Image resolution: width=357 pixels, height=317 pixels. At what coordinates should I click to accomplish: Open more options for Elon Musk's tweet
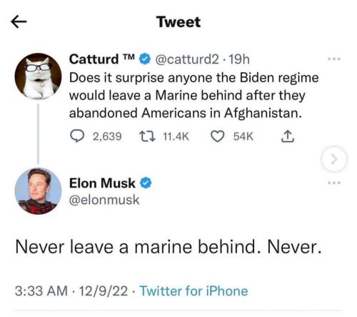click(x=334, y=183)
